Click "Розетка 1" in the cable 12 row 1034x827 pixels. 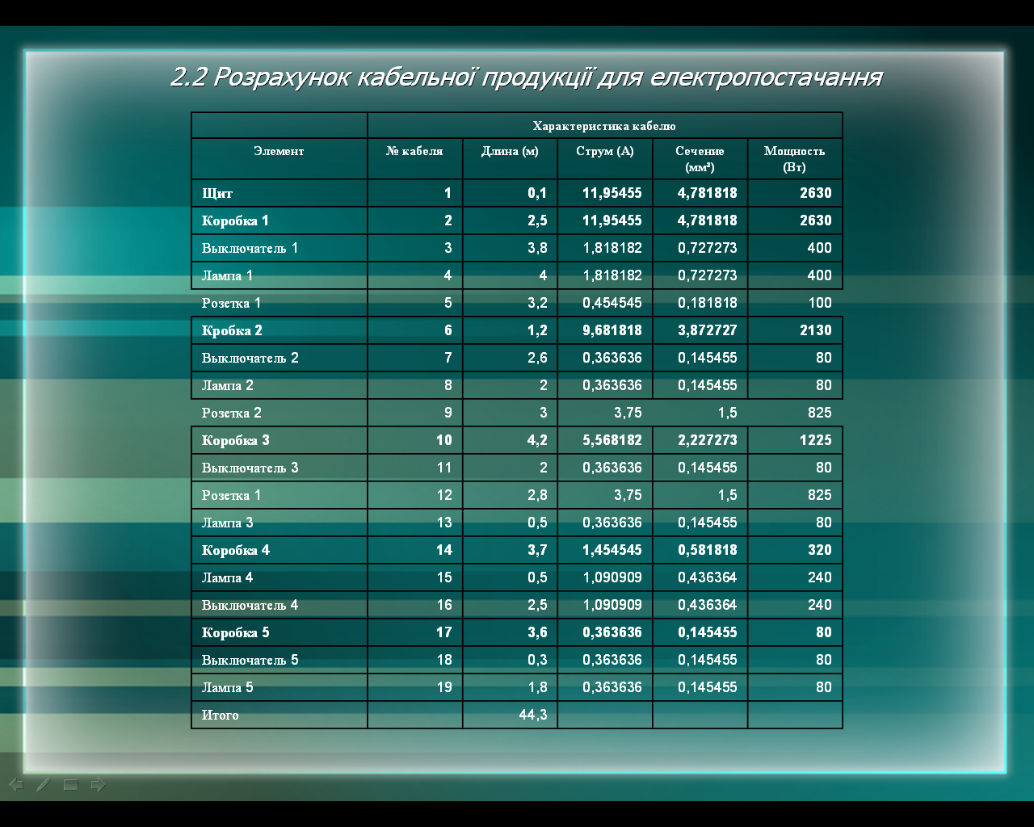pos(231,496)
